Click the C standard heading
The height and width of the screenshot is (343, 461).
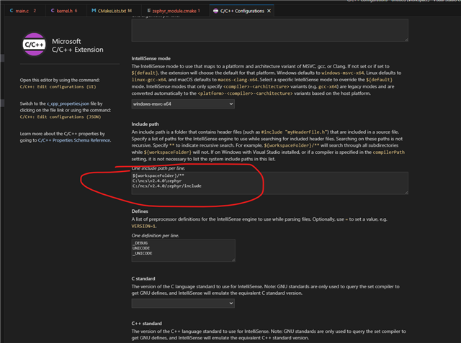click(143, 278)
